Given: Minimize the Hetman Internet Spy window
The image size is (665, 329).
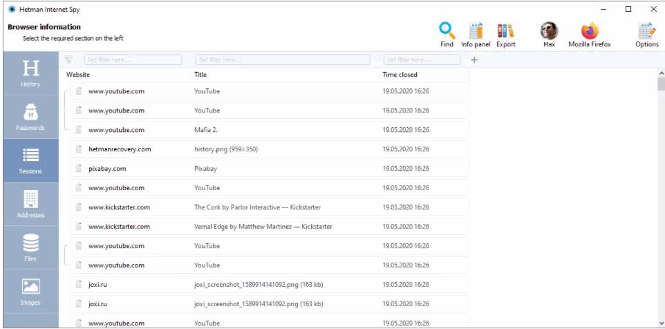Looking at the screenshot, I should point(603,9).
